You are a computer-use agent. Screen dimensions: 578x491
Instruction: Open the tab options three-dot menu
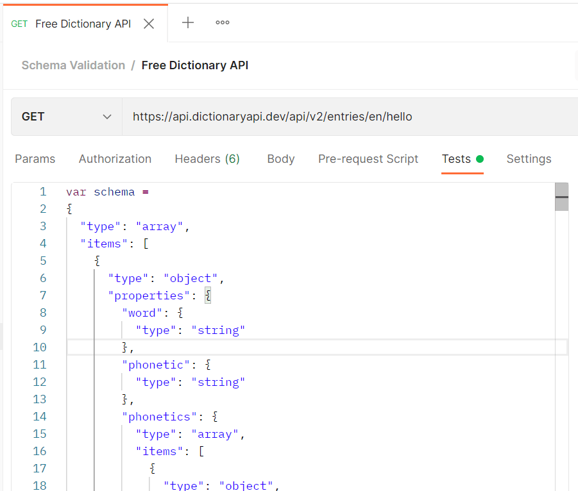click(222, 22)
